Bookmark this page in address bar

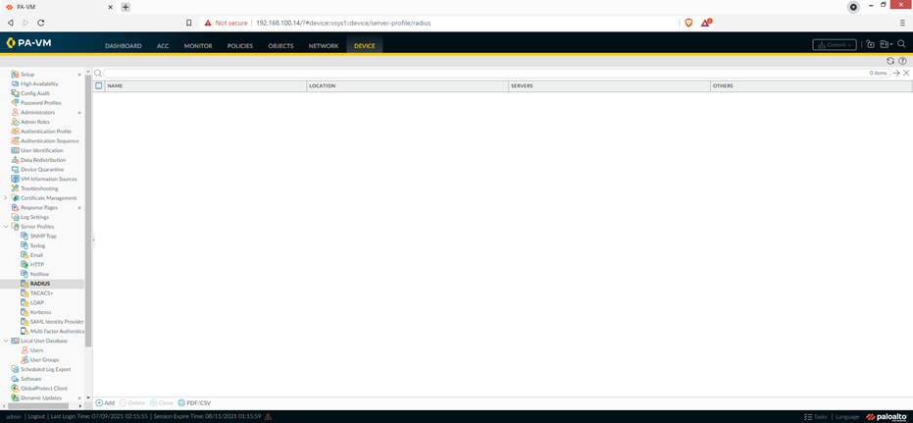tap(188, 23)
